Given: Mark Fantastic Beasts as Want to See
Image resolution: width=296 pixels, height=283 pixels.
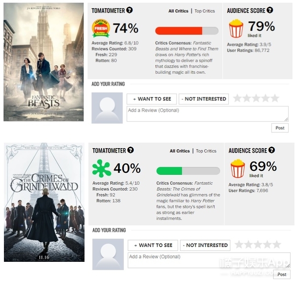Looking at the screenshot, I should pyautogui.click(x=152, y=99).
